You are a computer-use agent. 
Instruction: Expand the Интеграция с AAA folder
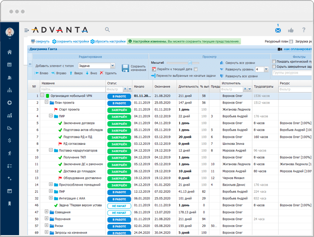51,198
